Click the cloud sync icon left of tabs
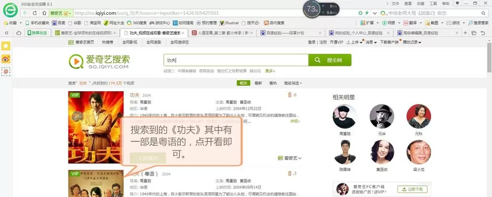 click(x=19, y=33)
